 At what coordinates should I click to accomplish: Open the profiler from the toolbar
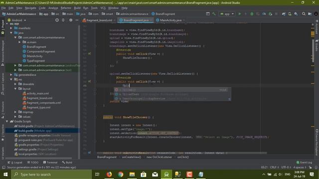264,14
